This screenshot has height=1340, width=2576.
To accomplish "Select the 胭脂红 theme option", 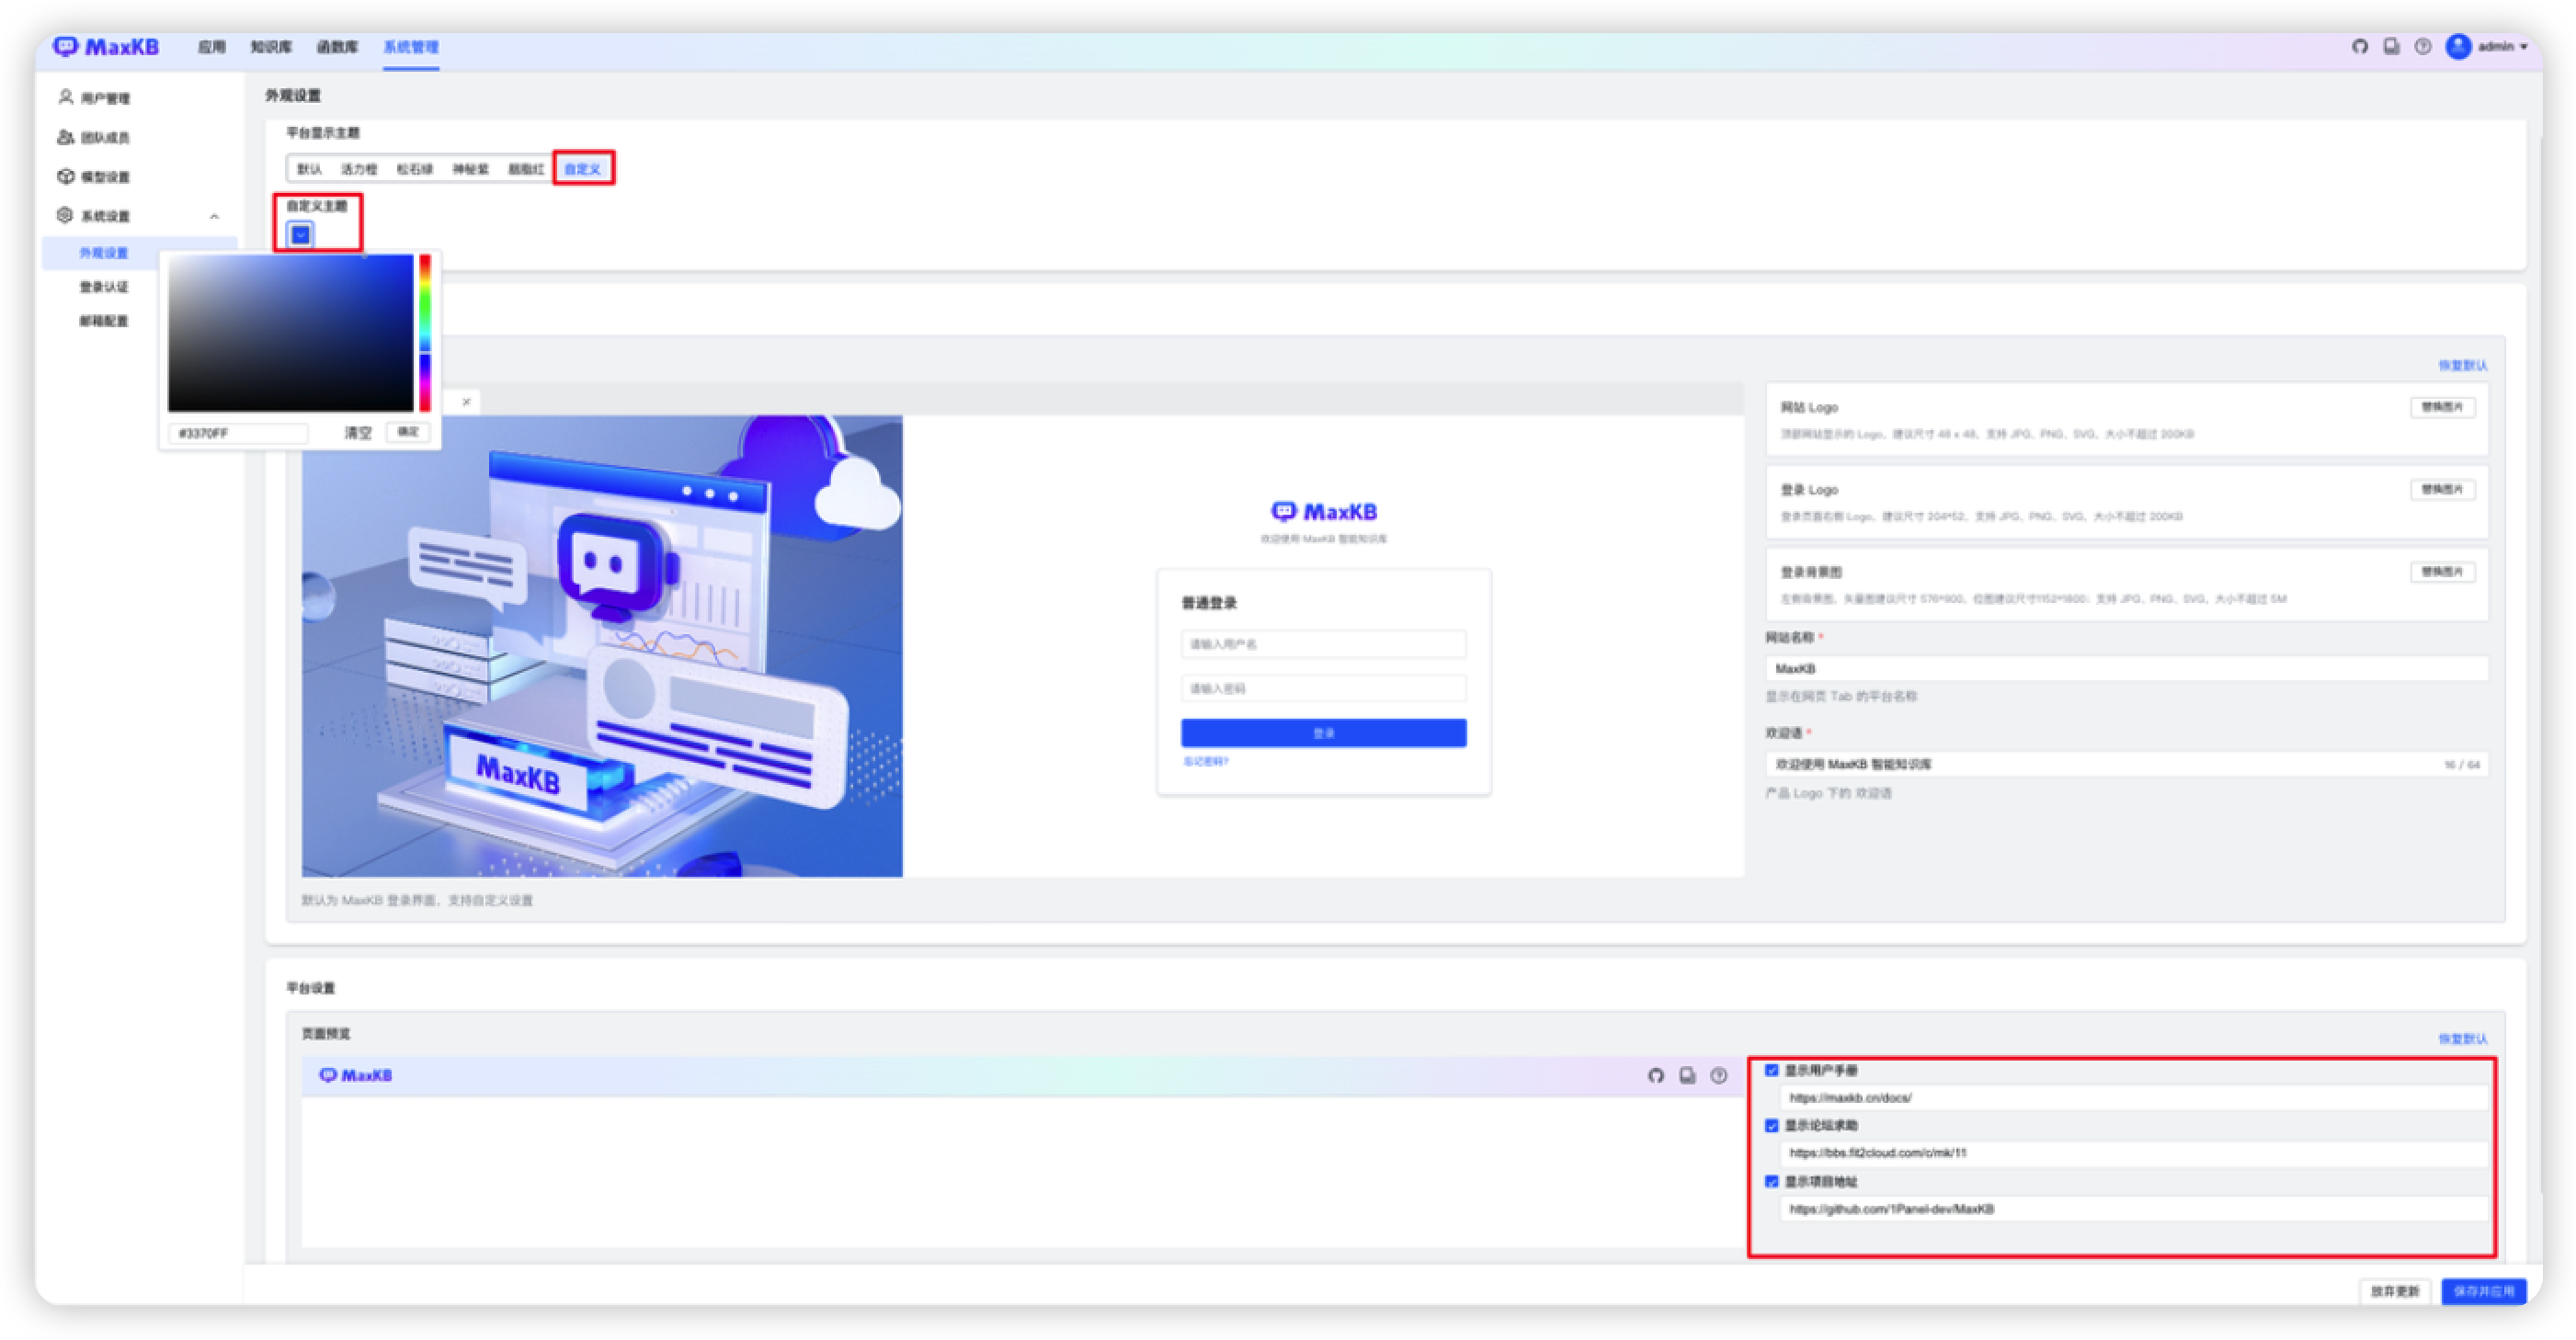I will point(526,169).
